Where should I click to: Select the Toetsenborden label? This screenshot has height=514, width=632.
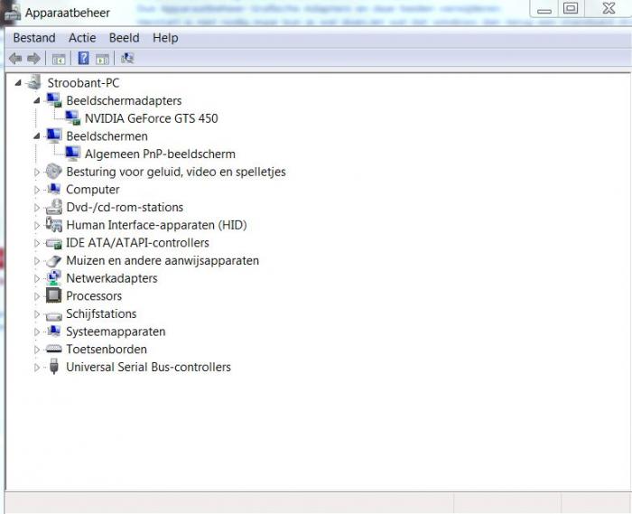(x=107, y=349)
